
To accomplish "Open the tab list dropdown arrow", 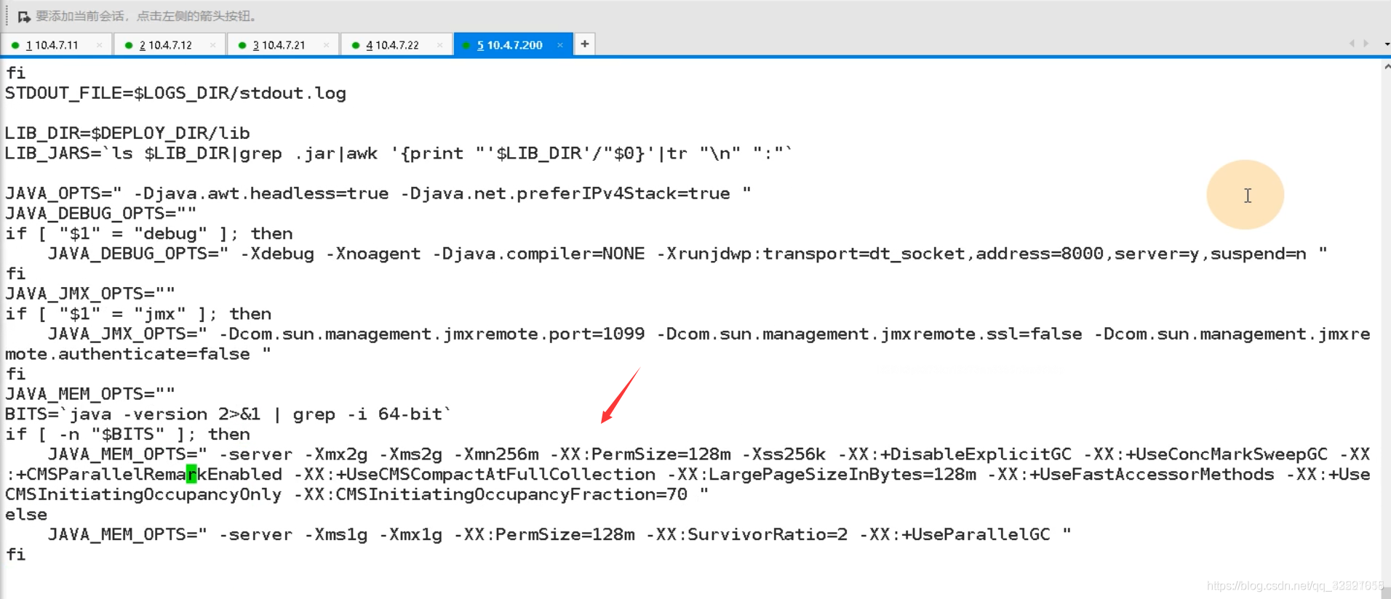I will point(1387,44).
